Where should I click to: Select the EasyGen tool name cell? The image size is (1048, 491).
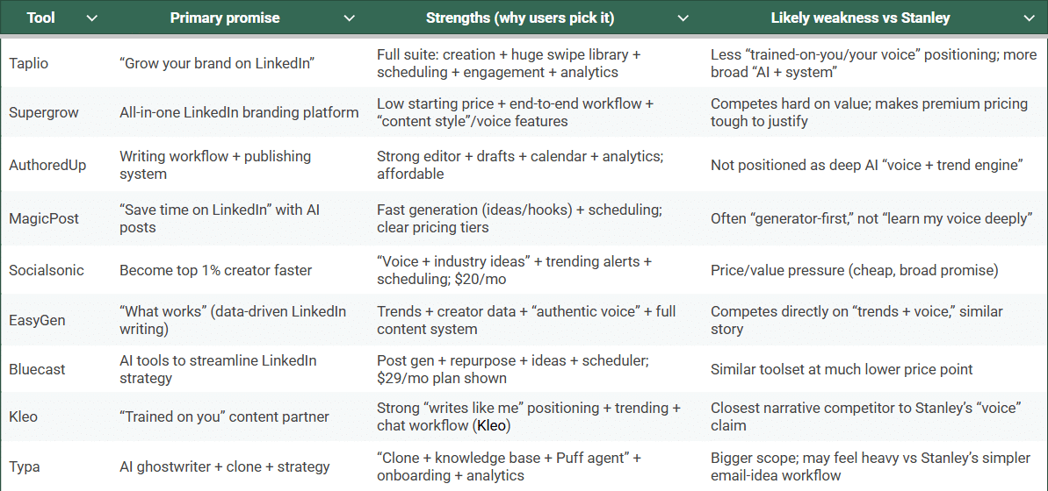pyautogui.click(x=37, y=320)
